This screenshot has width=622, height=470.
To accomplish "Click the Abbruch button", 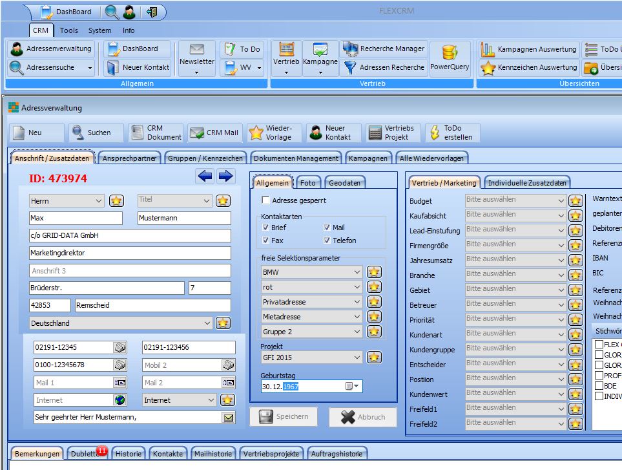I will (362, 417).
